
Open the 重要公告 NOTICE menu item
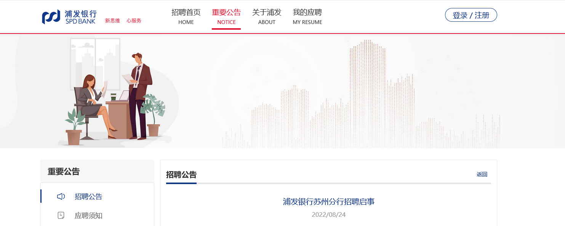226,17
